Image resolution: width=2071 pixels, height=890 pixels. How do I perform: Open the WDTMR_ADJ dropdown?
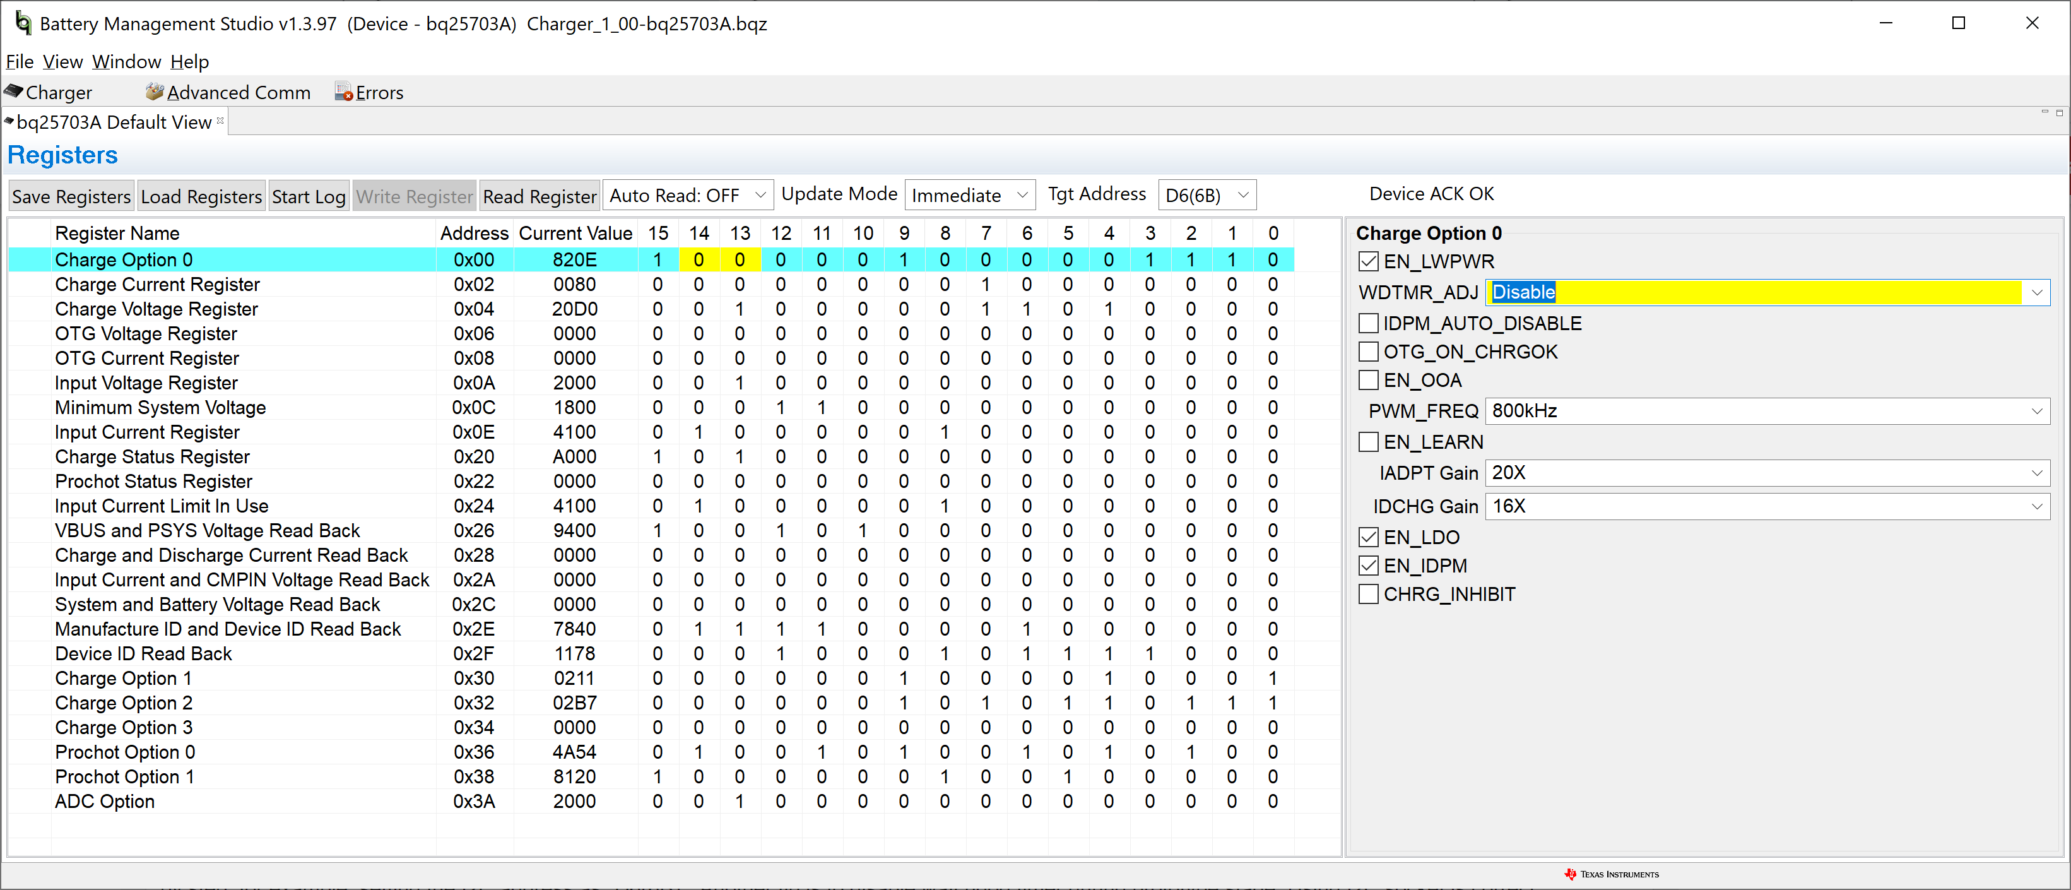(1767, 292)
